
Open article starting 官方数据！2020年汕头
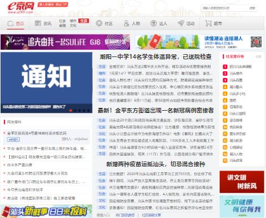160,174
